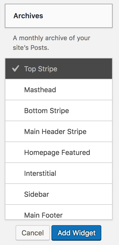The image size is (119, 245).
Task: Click the monthly archive description text
Action: point(51,43)
